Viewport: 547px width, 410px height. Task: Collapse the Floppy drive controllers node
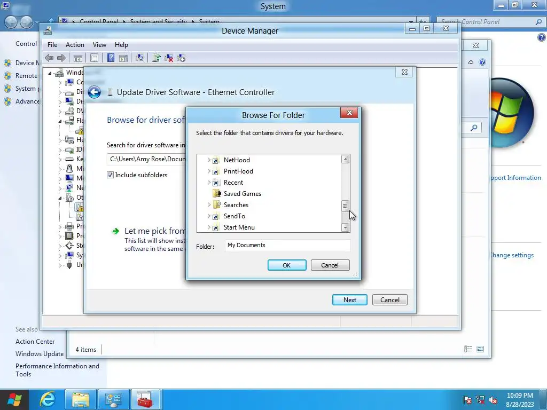pyautogui.click(x=60, y=121)
